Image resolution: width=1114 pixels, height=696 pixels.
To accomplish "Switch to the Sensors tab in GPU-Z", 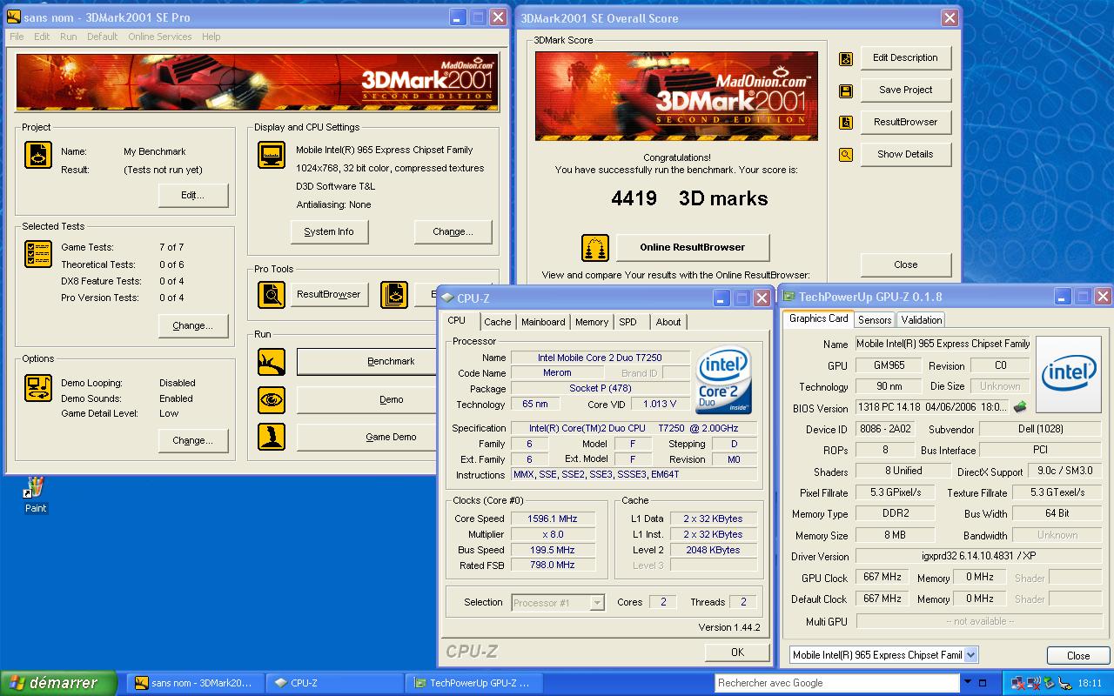I will (875, 320).
